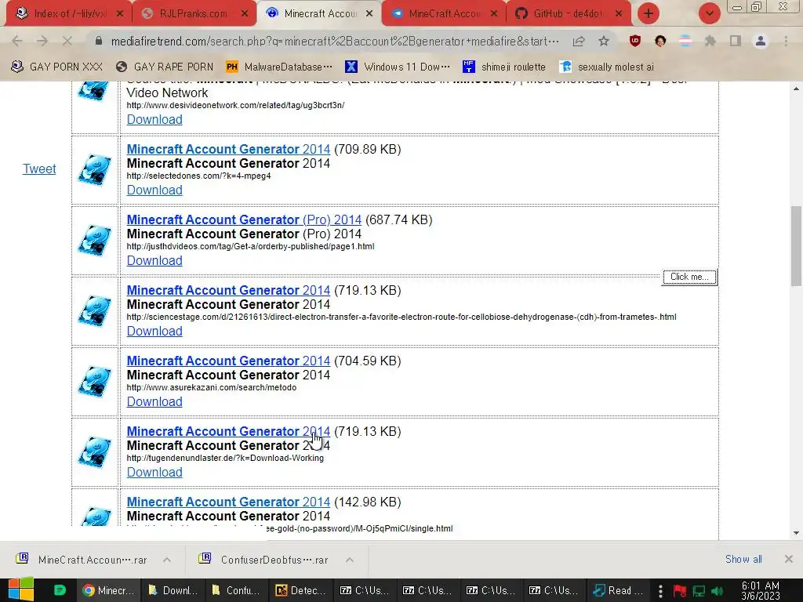Share this page via share icon
The image size is (803, 602).
579,41
